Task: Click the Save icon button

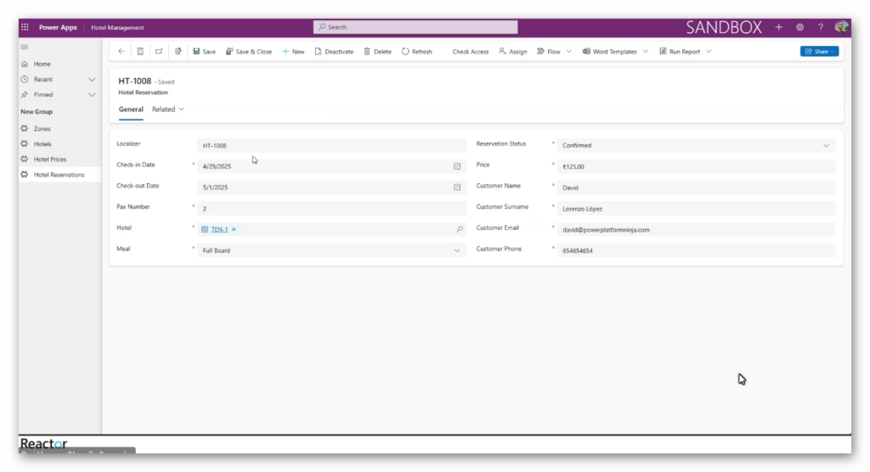Action: (197, 52)
